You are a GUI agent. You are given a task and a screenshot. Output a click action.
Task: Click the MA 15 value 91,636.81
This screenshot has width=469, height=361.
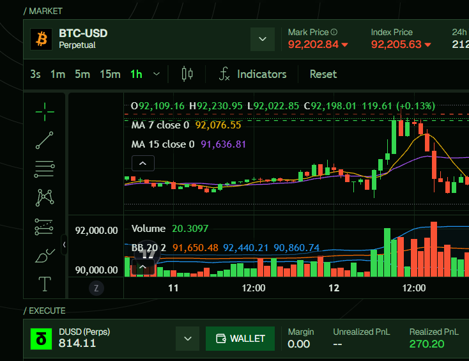point(223,144)
